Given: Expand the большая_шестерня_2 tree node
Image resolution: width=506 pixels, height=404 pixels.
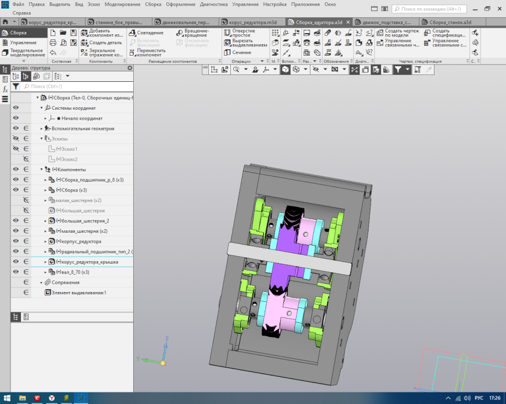Looking at the screenshot, I should (x=45, y=221).
